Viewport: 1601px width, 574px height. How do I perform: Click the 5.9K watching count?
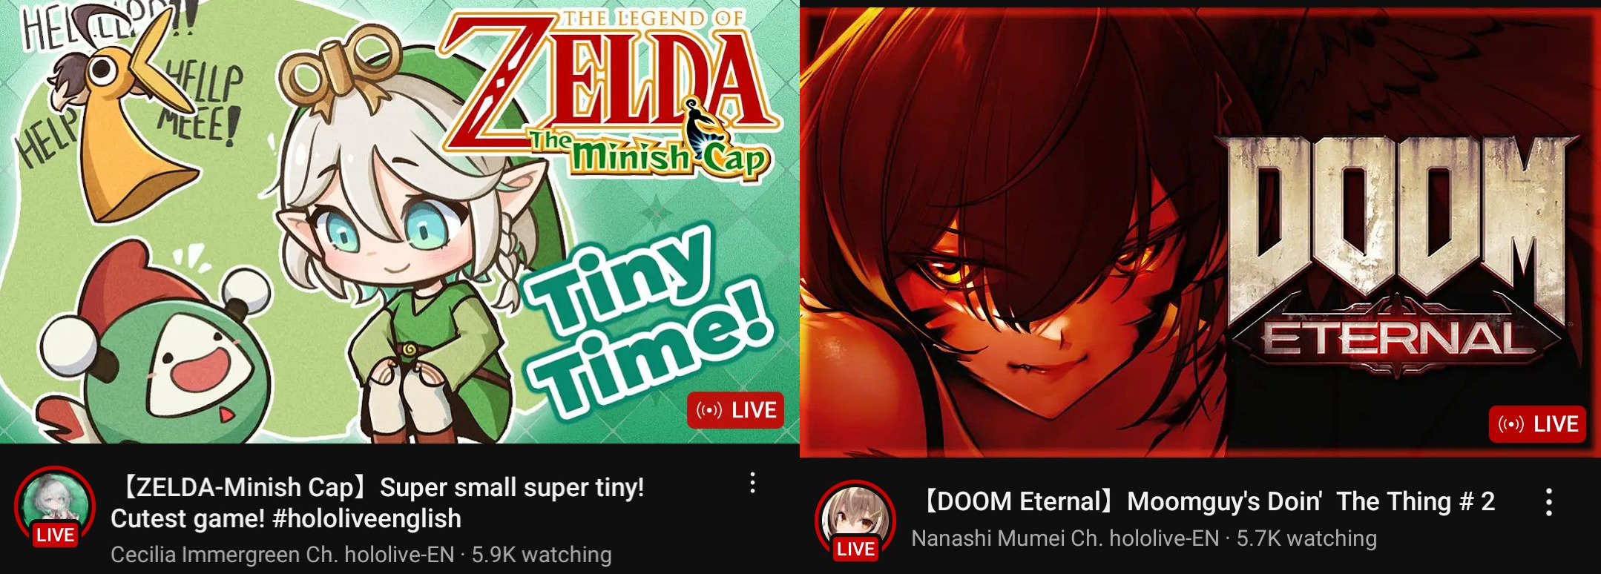pyautogui.click(x=542, y=555)
